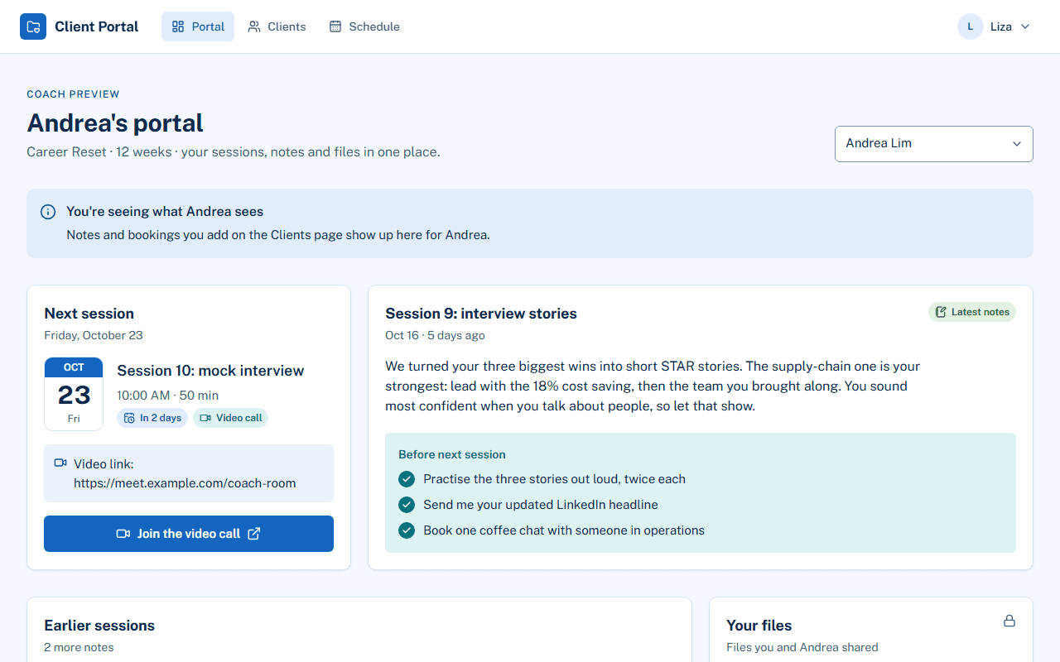Open the Clients tab

click(277, 26)
